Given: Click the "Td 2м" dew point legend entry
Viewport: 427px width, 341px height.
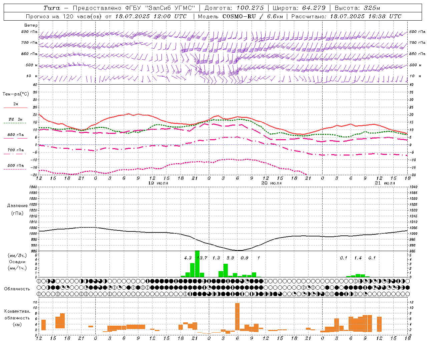Looking at the screenshot, I should tap(15, 121).
